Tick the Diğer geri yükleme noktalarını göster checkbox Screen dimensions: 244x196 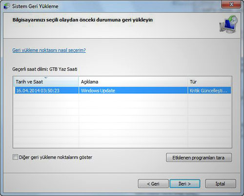click(15, 157)
